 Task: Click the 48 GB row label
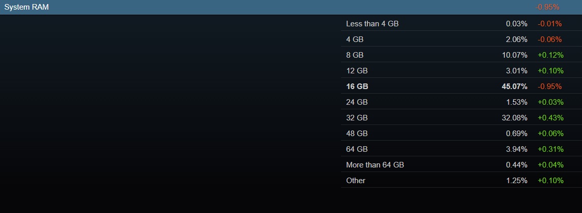tap(357, 134)
